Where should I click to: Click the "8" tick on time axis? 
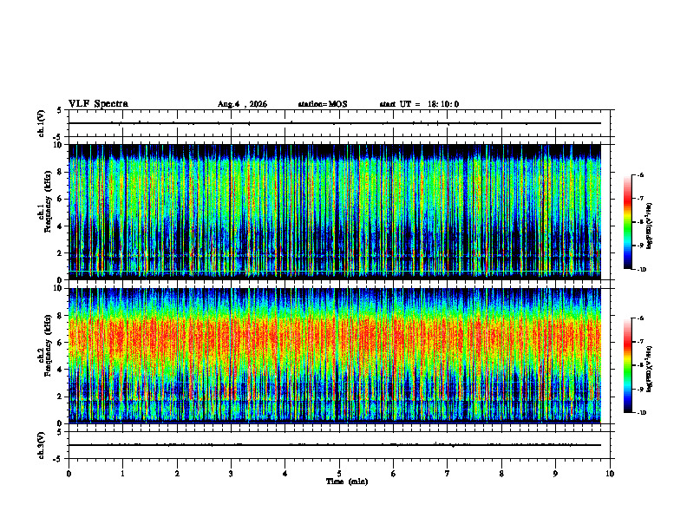tap(501, 474)
